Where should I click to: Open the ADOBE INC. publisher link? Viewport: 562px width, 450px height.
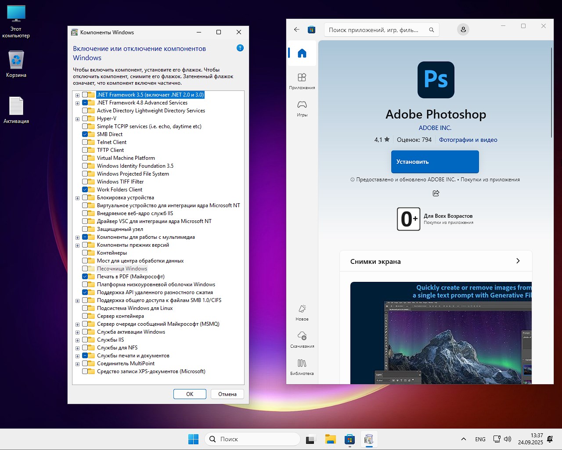click(x=435, y=128)
